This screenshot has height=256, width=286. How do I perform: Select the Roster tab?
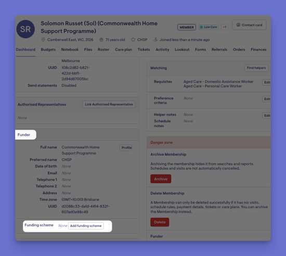[103, 49]
